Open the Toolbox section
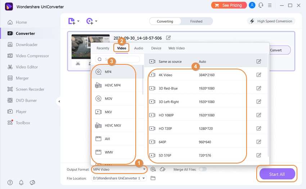The image size is (306, 189). point(19,123)
